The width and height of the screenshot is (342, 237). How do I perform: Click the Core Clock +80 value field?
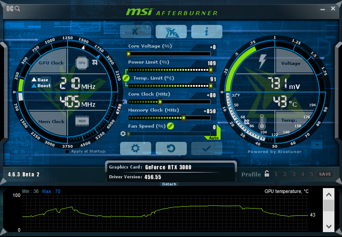click(211, 95)
